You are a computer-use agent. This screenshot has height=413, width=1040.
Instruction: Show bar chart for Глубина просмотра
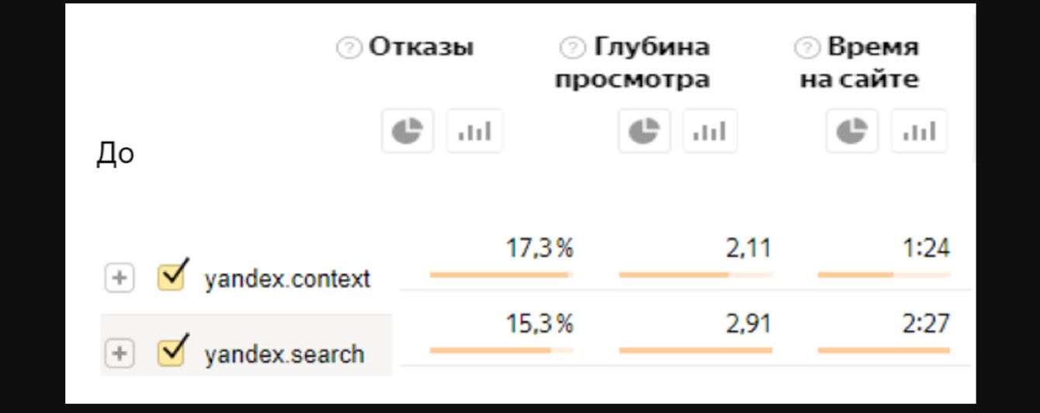coord(710,131)
